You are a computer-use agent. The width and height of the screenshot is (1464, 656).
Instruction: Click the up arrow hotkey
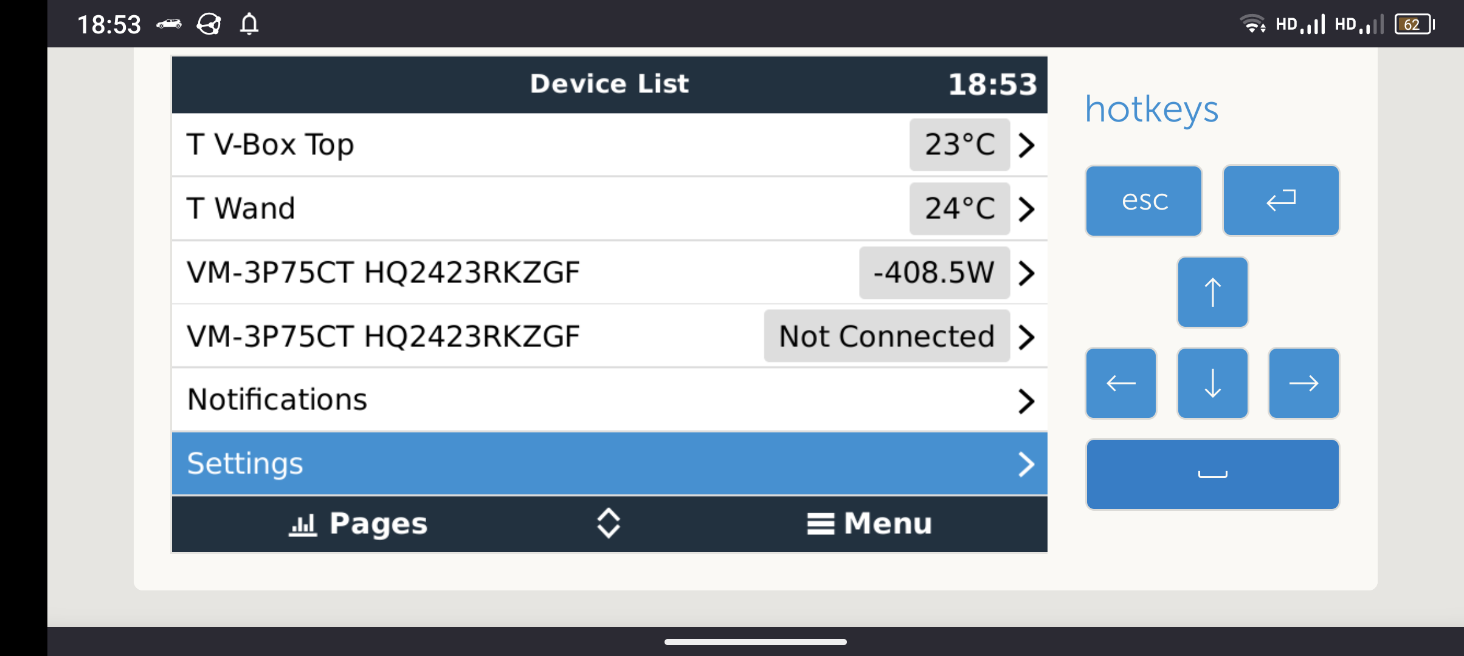[1212, 292]
